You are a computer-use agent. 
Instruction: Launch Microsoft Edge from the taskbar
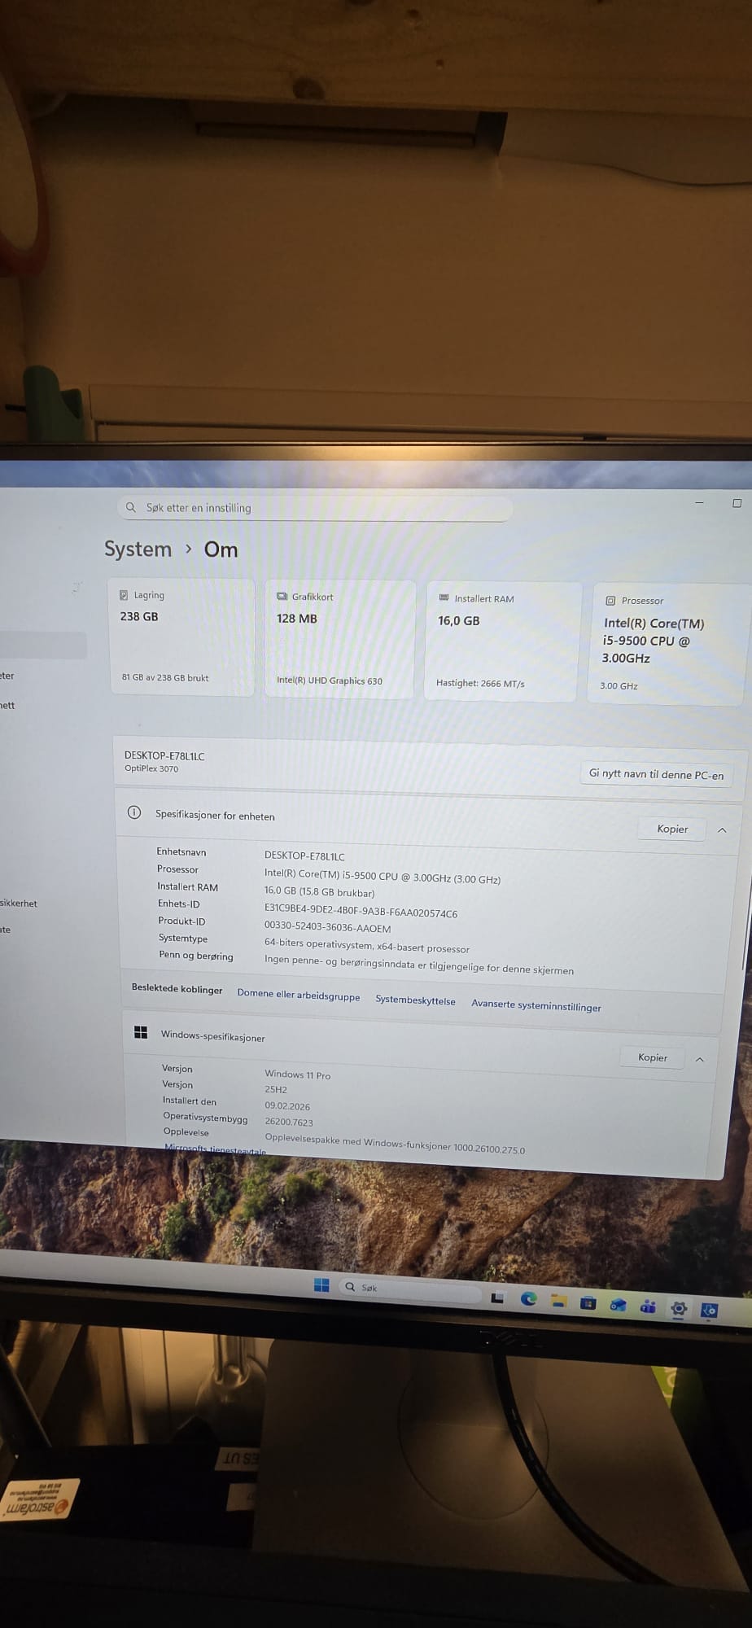(x=528, y=1298)
